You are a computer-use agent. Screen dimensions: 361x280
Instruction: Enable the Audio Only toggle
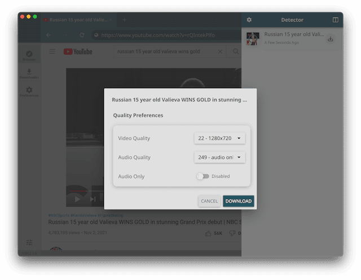click(x=203, y=176)
